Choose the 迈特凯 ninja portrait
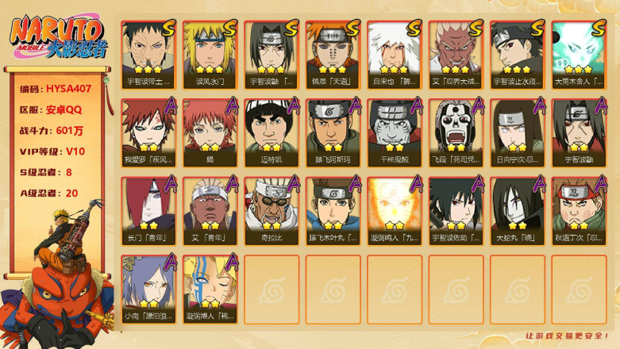Screen dimensions: 620x349 pyautogui.click(x=271, y=132)
